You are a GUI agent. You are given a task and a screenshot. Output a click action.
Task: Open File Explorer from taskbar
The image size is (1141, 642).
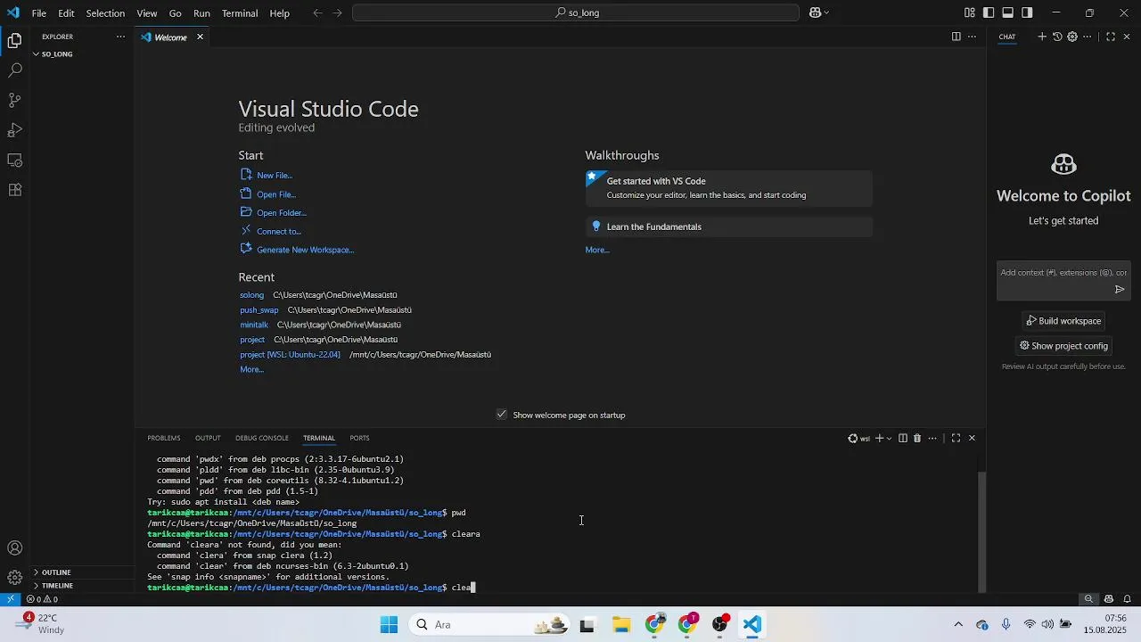pyautogui.click(x=621, y=625)
